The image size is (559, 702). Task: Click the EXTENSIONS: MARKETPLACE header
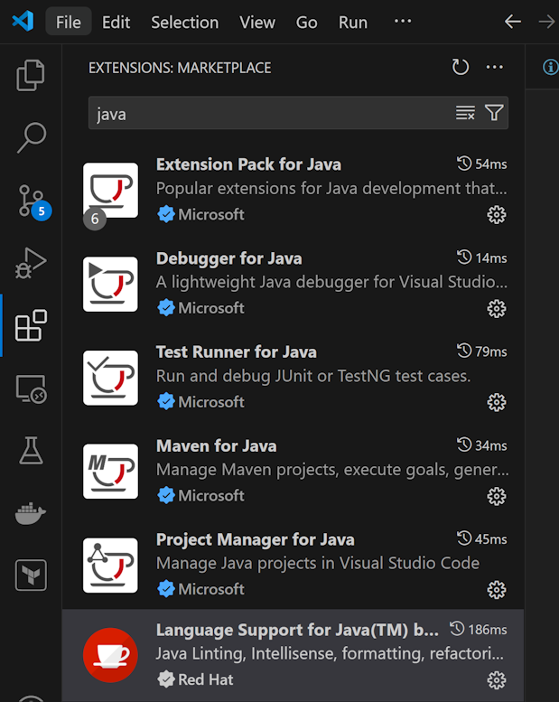[180, 68]
